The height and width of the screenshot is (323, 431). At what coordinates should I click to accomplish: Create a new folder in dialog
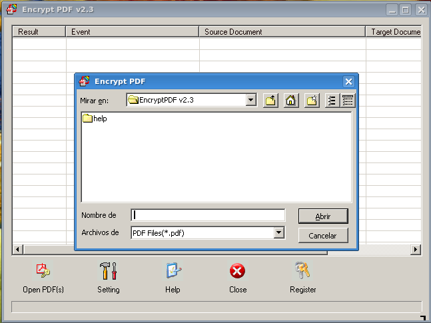312,101
